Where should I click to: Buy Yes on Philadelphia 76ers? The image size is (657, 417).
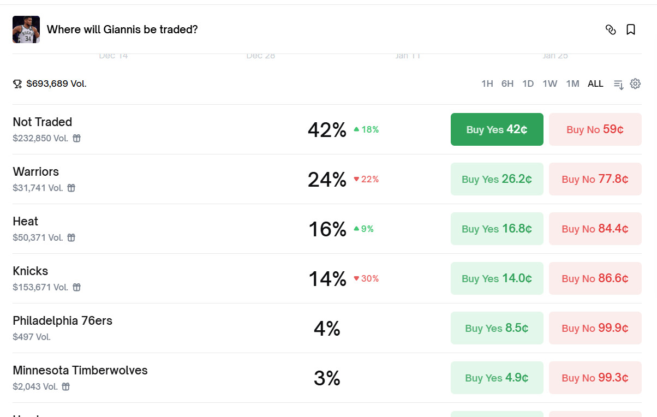pos(497,328)
